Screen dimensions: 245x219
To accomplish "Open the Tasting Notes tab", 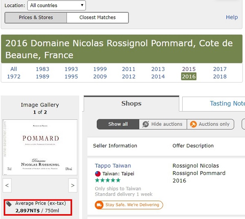I will 214,103.
